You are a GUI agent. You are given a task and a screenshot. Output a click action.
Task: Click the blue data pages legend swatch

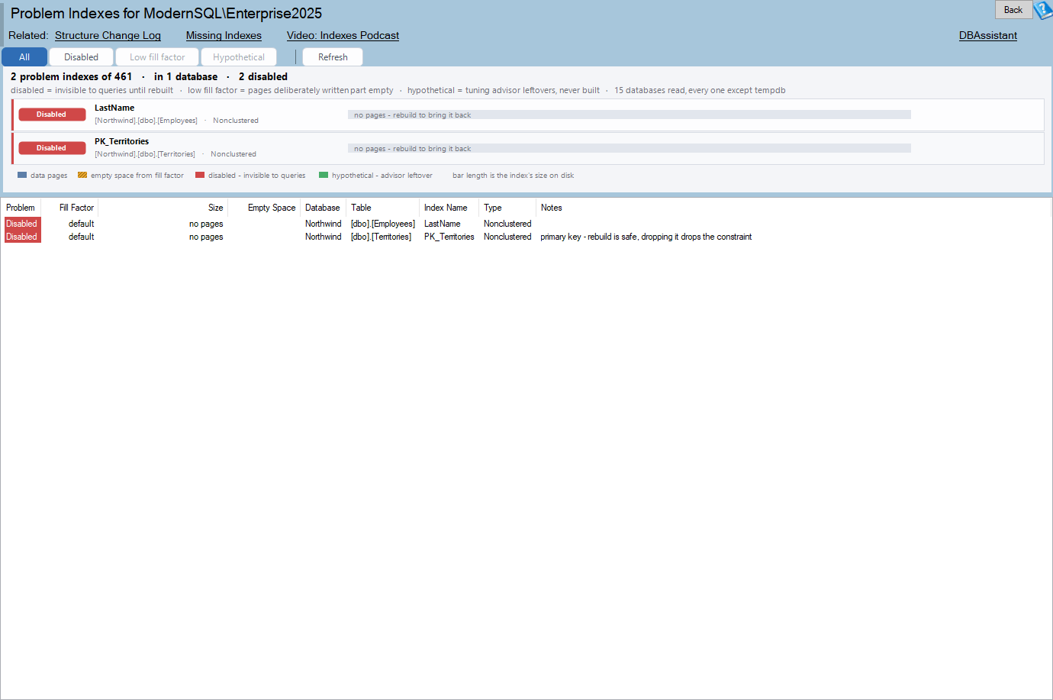click(22, 175)
